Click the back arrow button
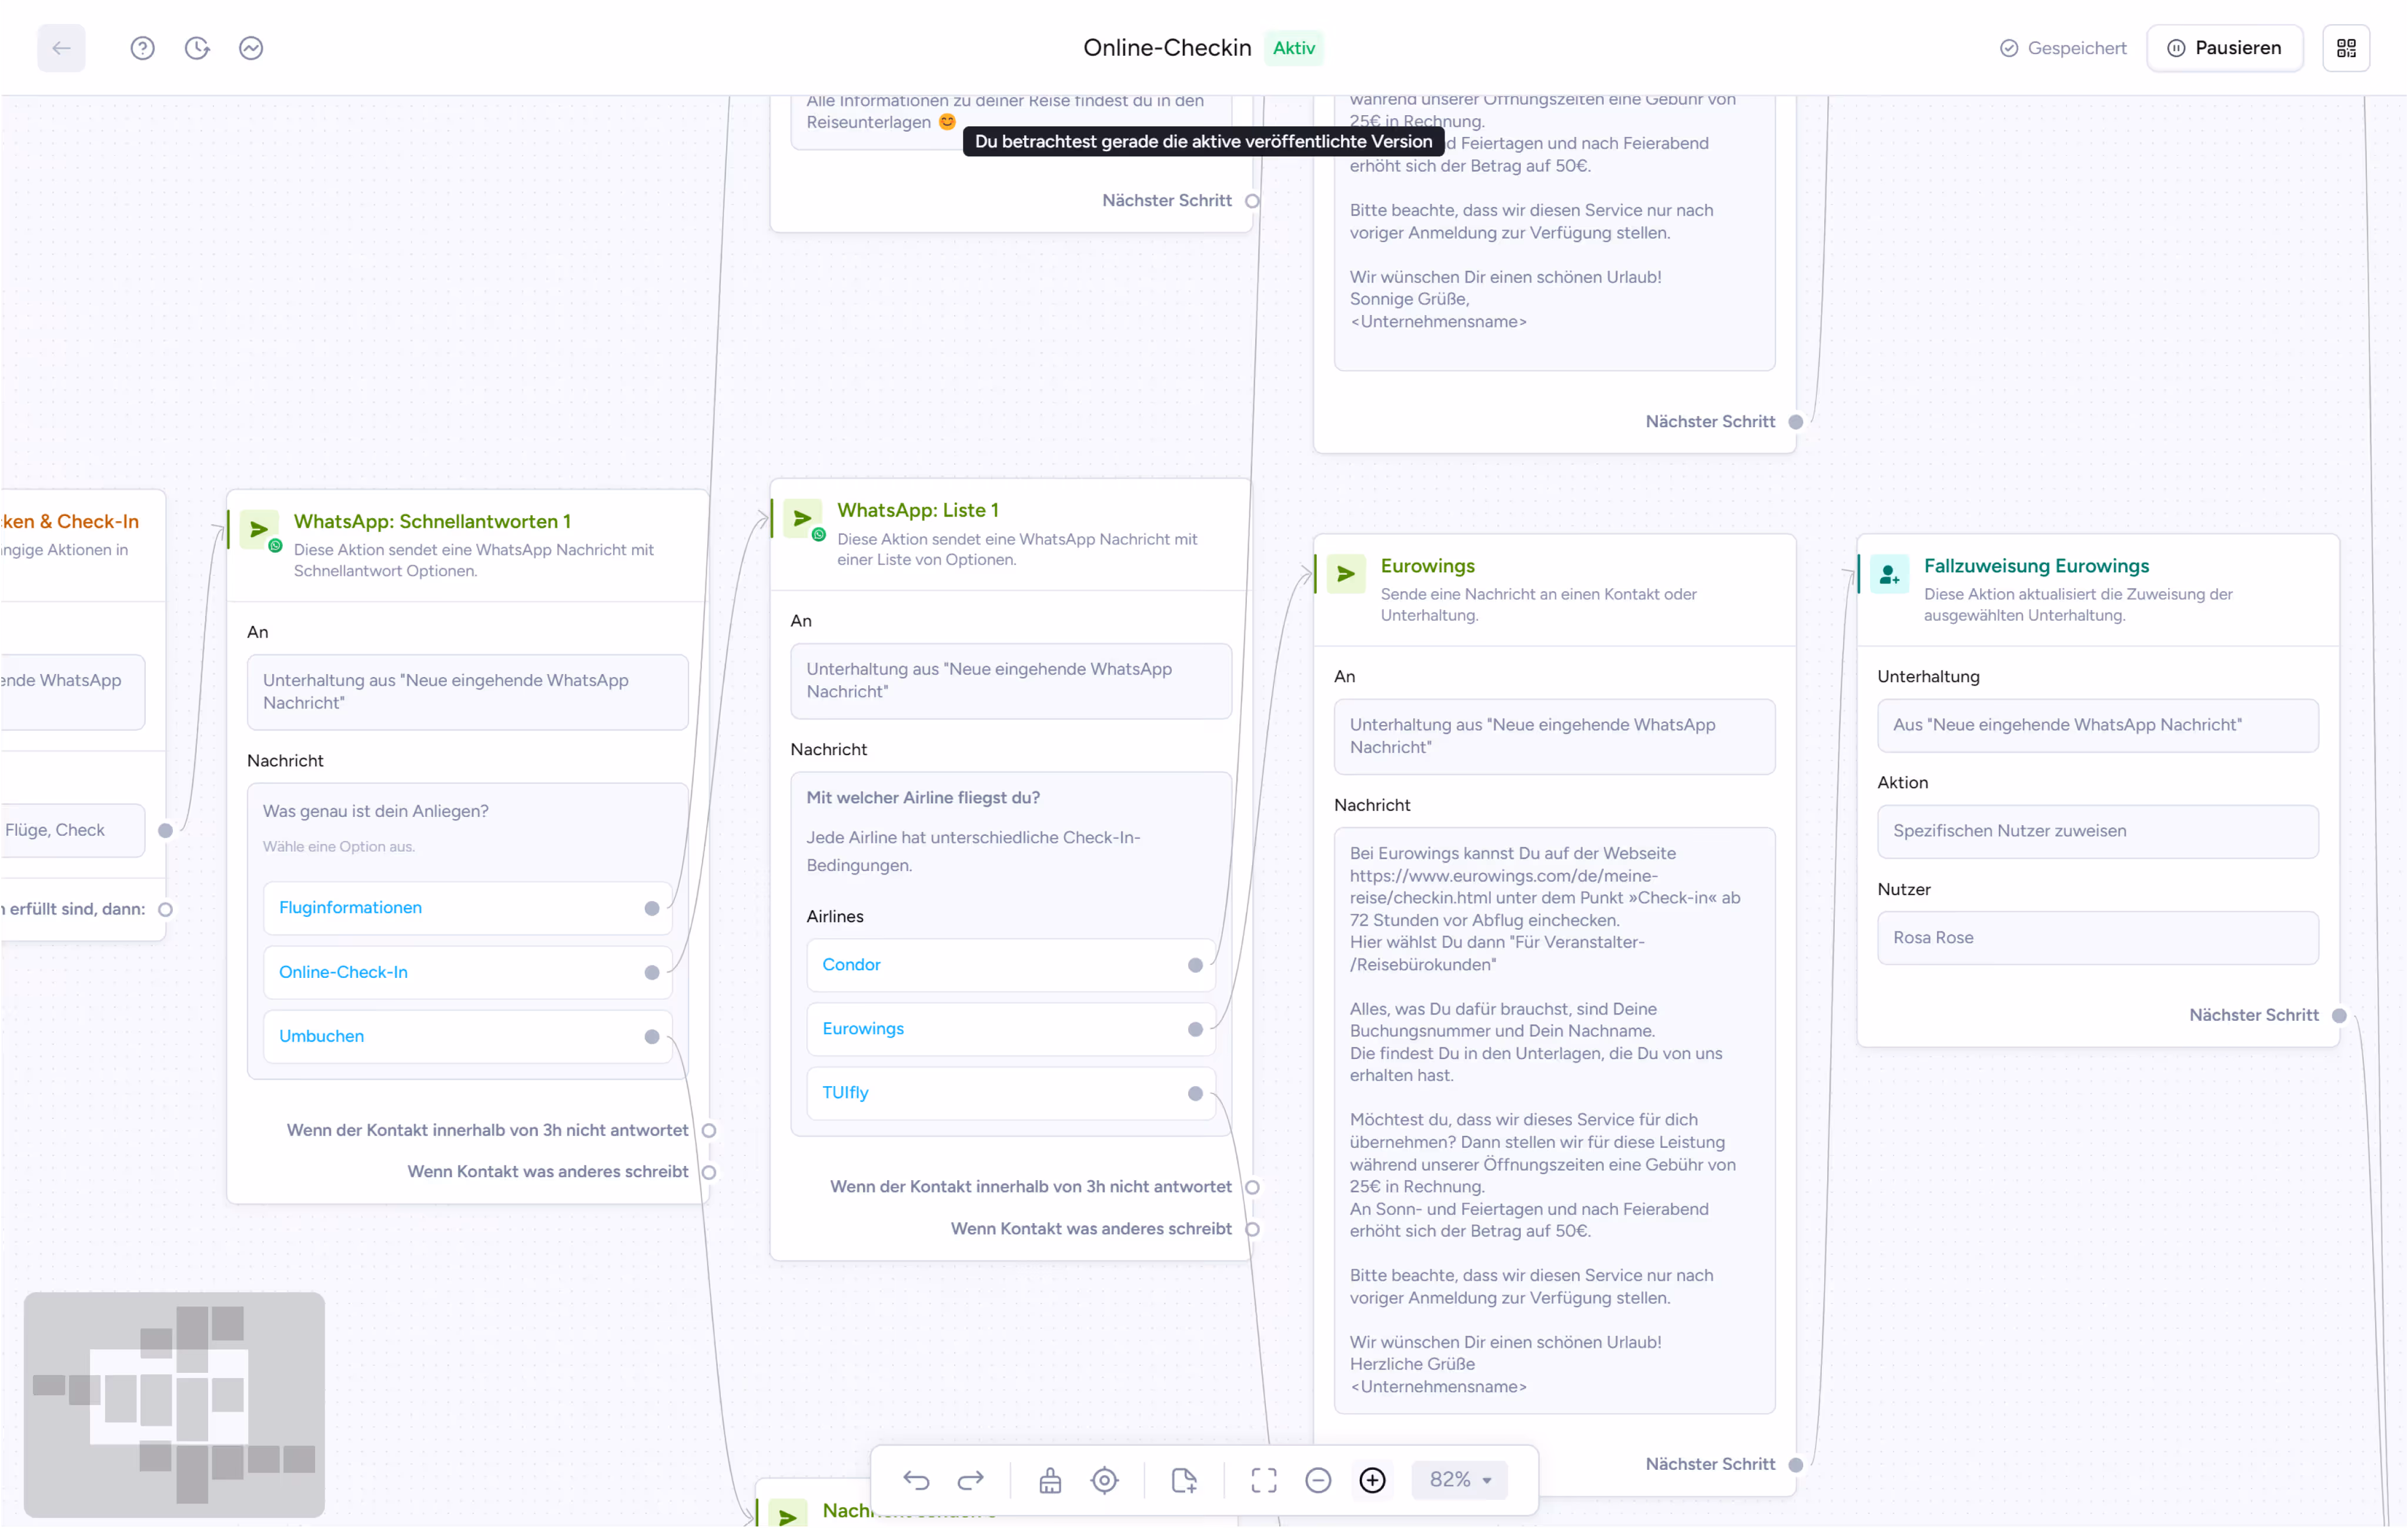Viewport: 2408px width, 1528px height. [x=61, y=48]
